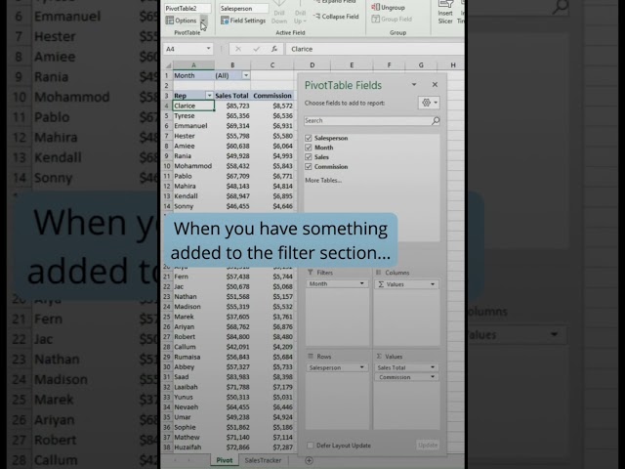Open Salesperson dropdown in Rows area
The image size is (625, 469).
(x=362, y=367)
